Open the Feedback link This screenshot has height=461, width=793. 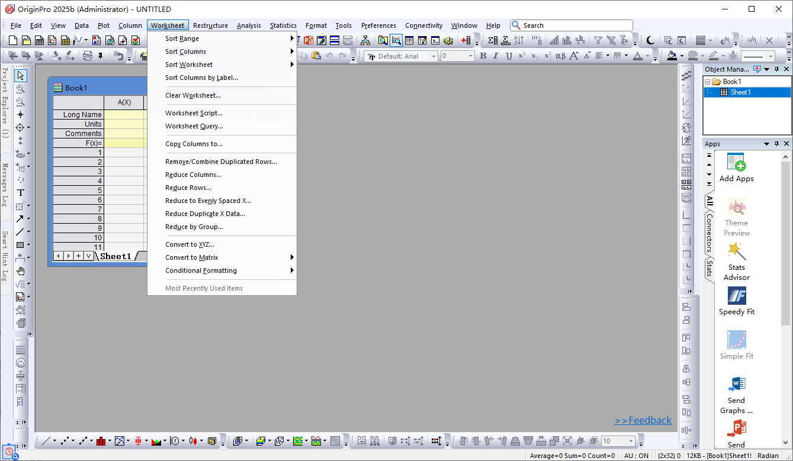(x=643, y=420)
